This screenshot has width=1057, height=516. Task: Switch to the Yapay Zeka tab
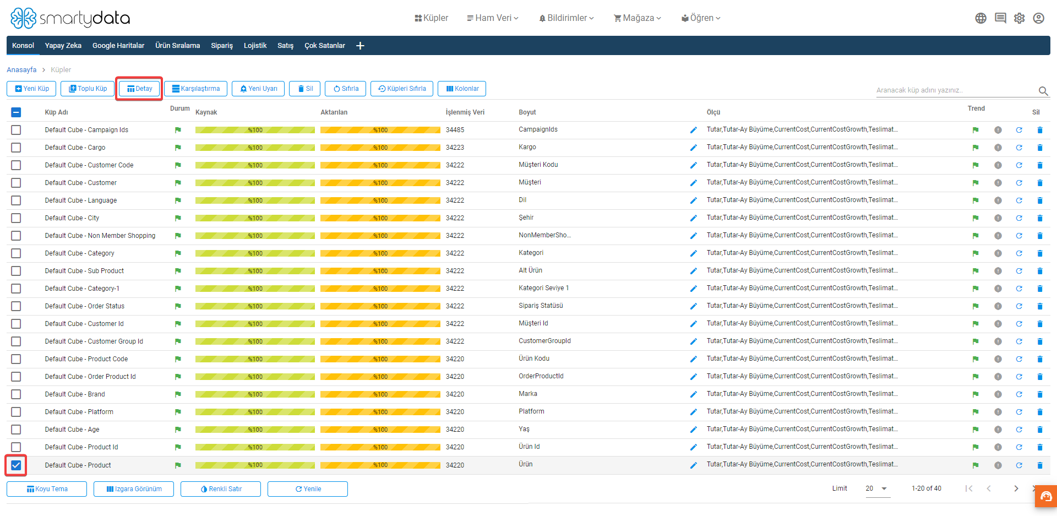[x=63, y=46]
